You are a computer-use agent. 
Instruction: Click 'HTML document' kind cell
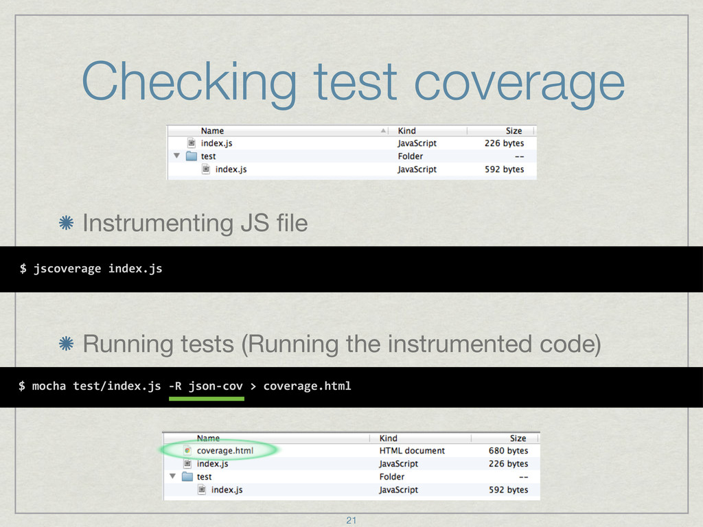pos(412,450)
